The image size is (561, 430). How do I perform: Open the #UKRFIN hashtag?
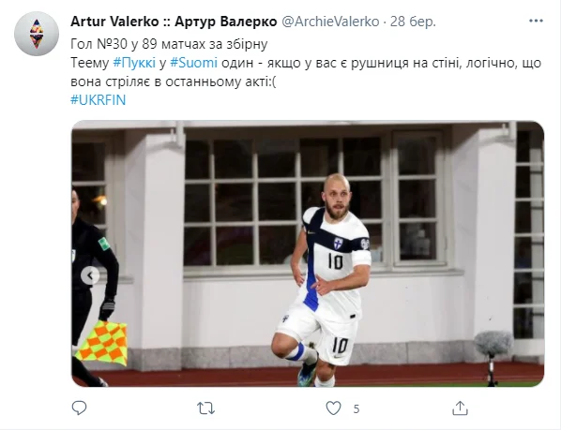98,100
